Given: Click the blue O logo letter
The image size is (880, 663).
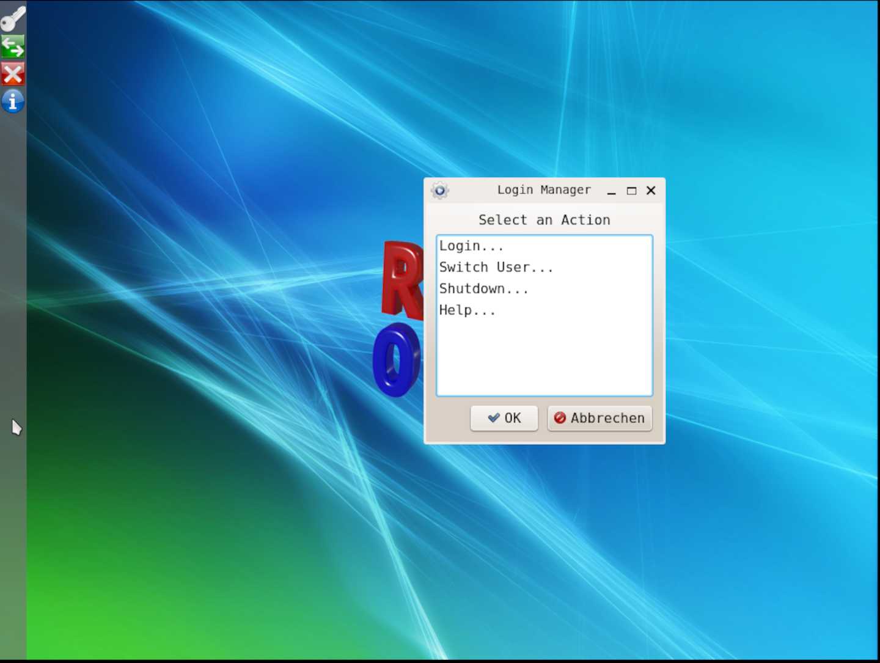Looking at the screenshot, I should (x=397, y=361).
